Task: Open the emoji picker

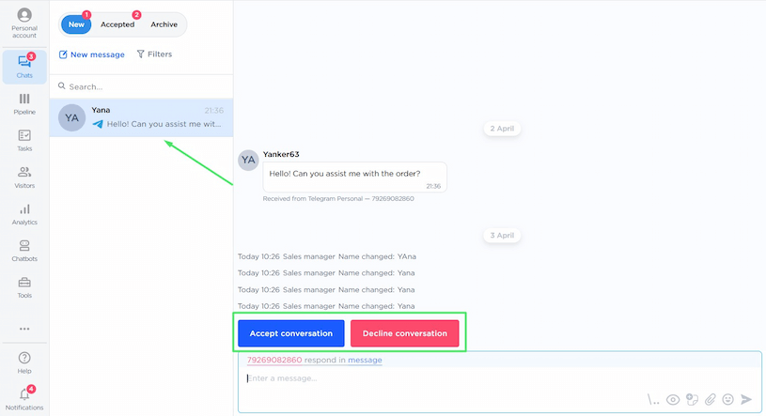Action: 728,399
